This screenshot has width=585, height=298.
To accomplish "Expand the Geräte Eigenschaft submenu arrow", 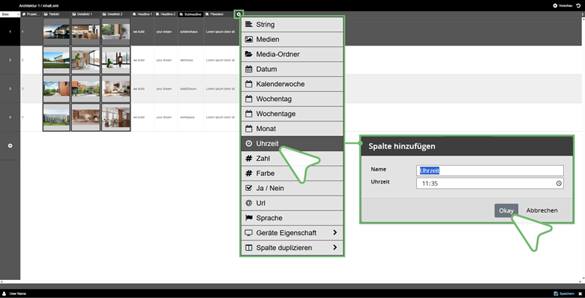I will [x=334, y=232].
